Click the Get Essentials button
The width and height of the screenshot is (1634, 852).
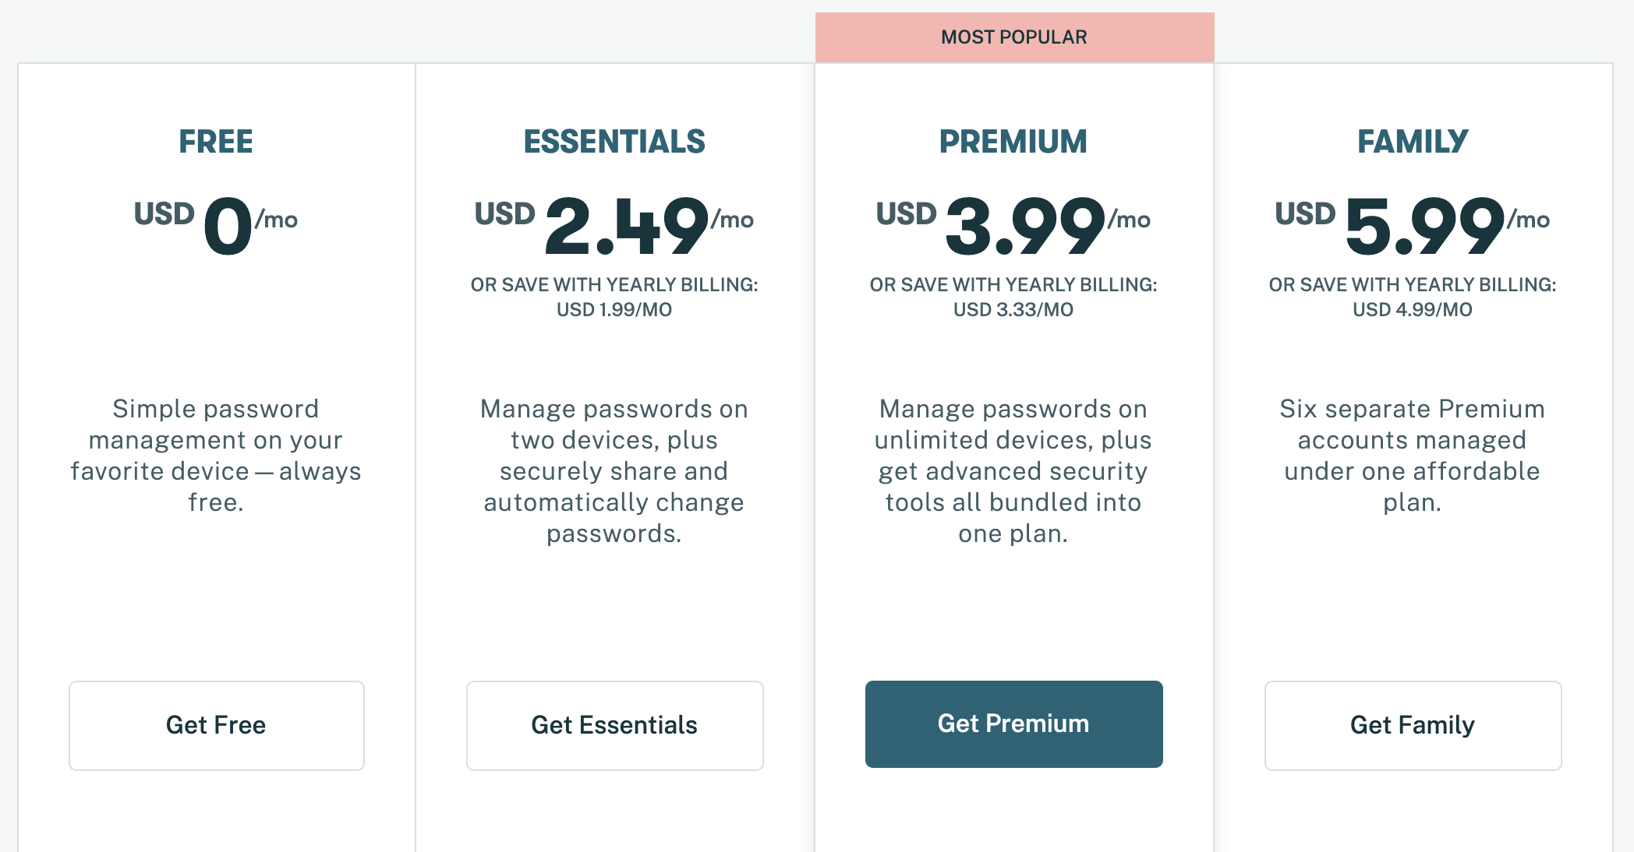(615, 725)
